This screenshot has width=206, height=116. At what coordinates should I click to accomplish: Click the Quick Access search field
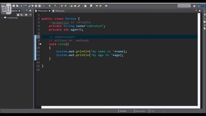click(x=184, y=6)
